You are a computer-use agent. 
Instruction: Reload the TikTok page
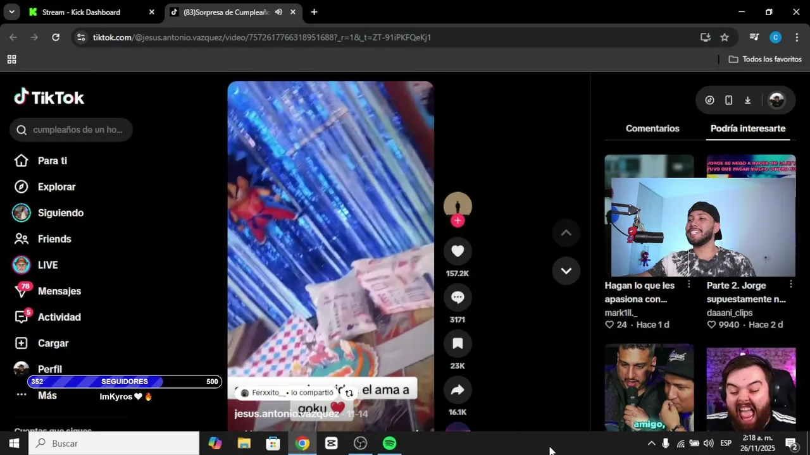(x=56, y=37)
